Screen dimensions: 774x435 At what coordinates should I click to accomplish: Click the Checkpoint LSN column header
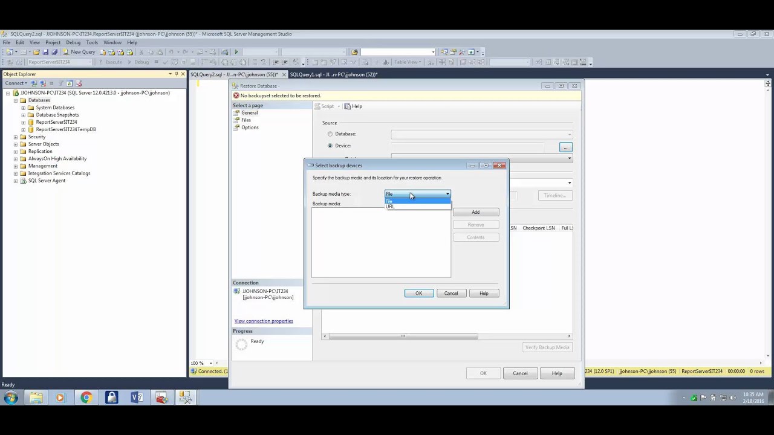tap(538, 228)
